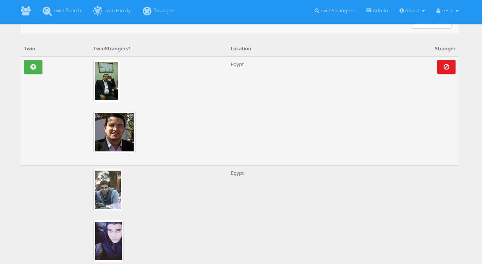Click the "Twin" column header
This screenshot has width=482, height=264.
[x=30, y=49]
